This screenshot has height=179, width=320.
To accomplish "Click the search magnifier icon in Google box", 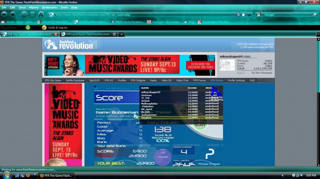I will pos(314,14).
